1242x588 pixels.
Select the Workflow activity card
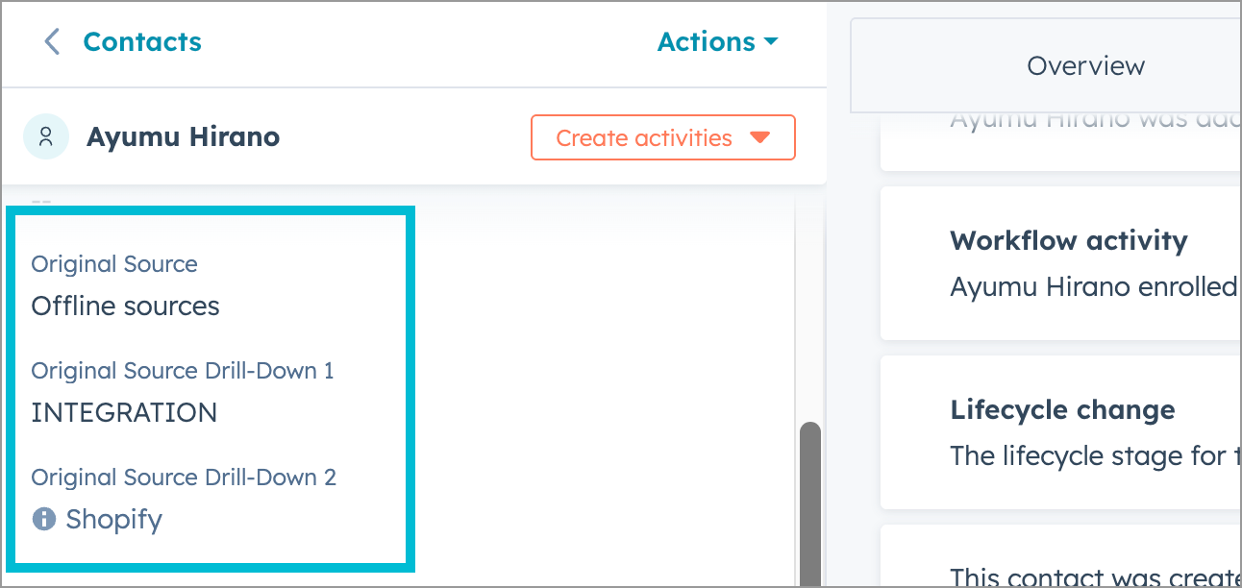click(1067, 263)
